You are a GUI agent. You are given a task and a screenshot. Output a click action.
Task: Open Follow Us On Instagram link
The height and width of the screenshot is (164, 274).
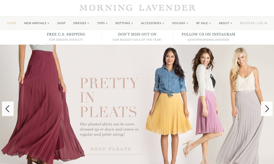tap(208, 37)
